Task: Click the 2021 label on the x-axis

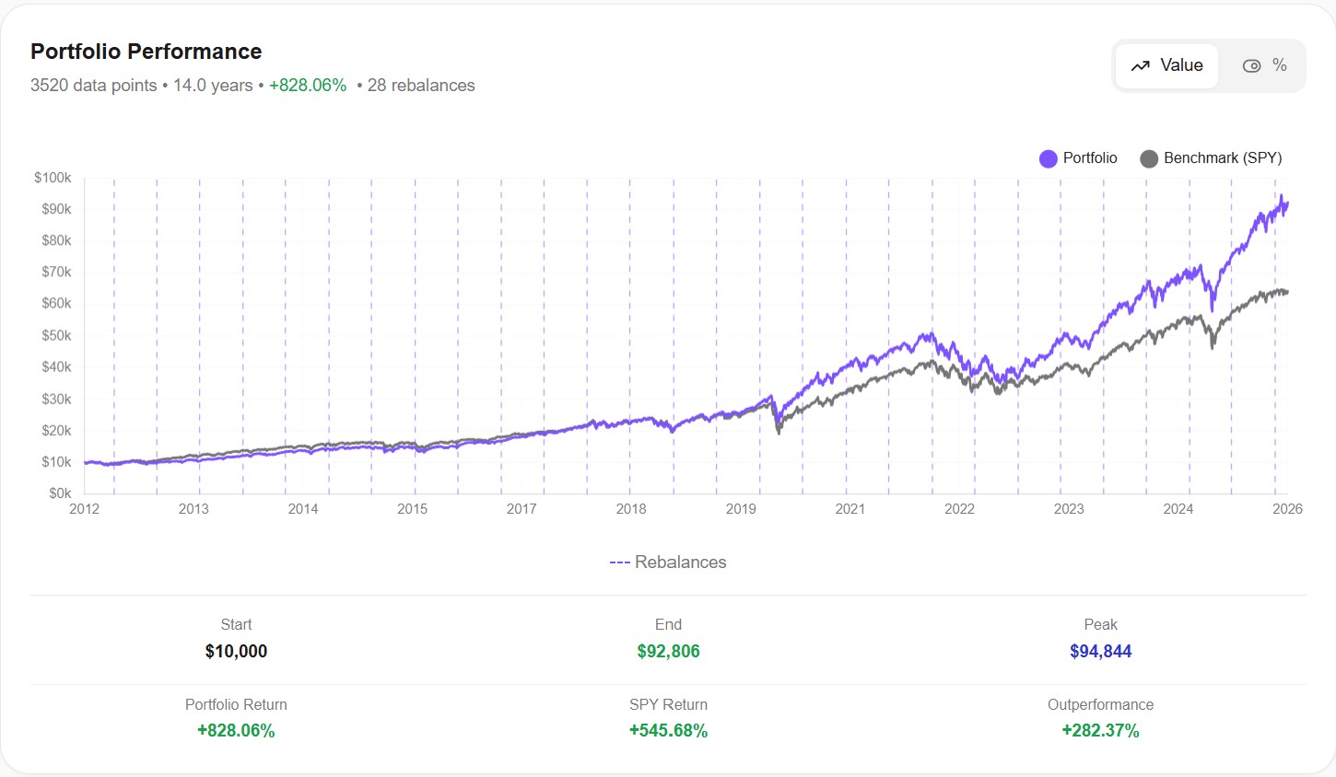Action: pos(850,508)
